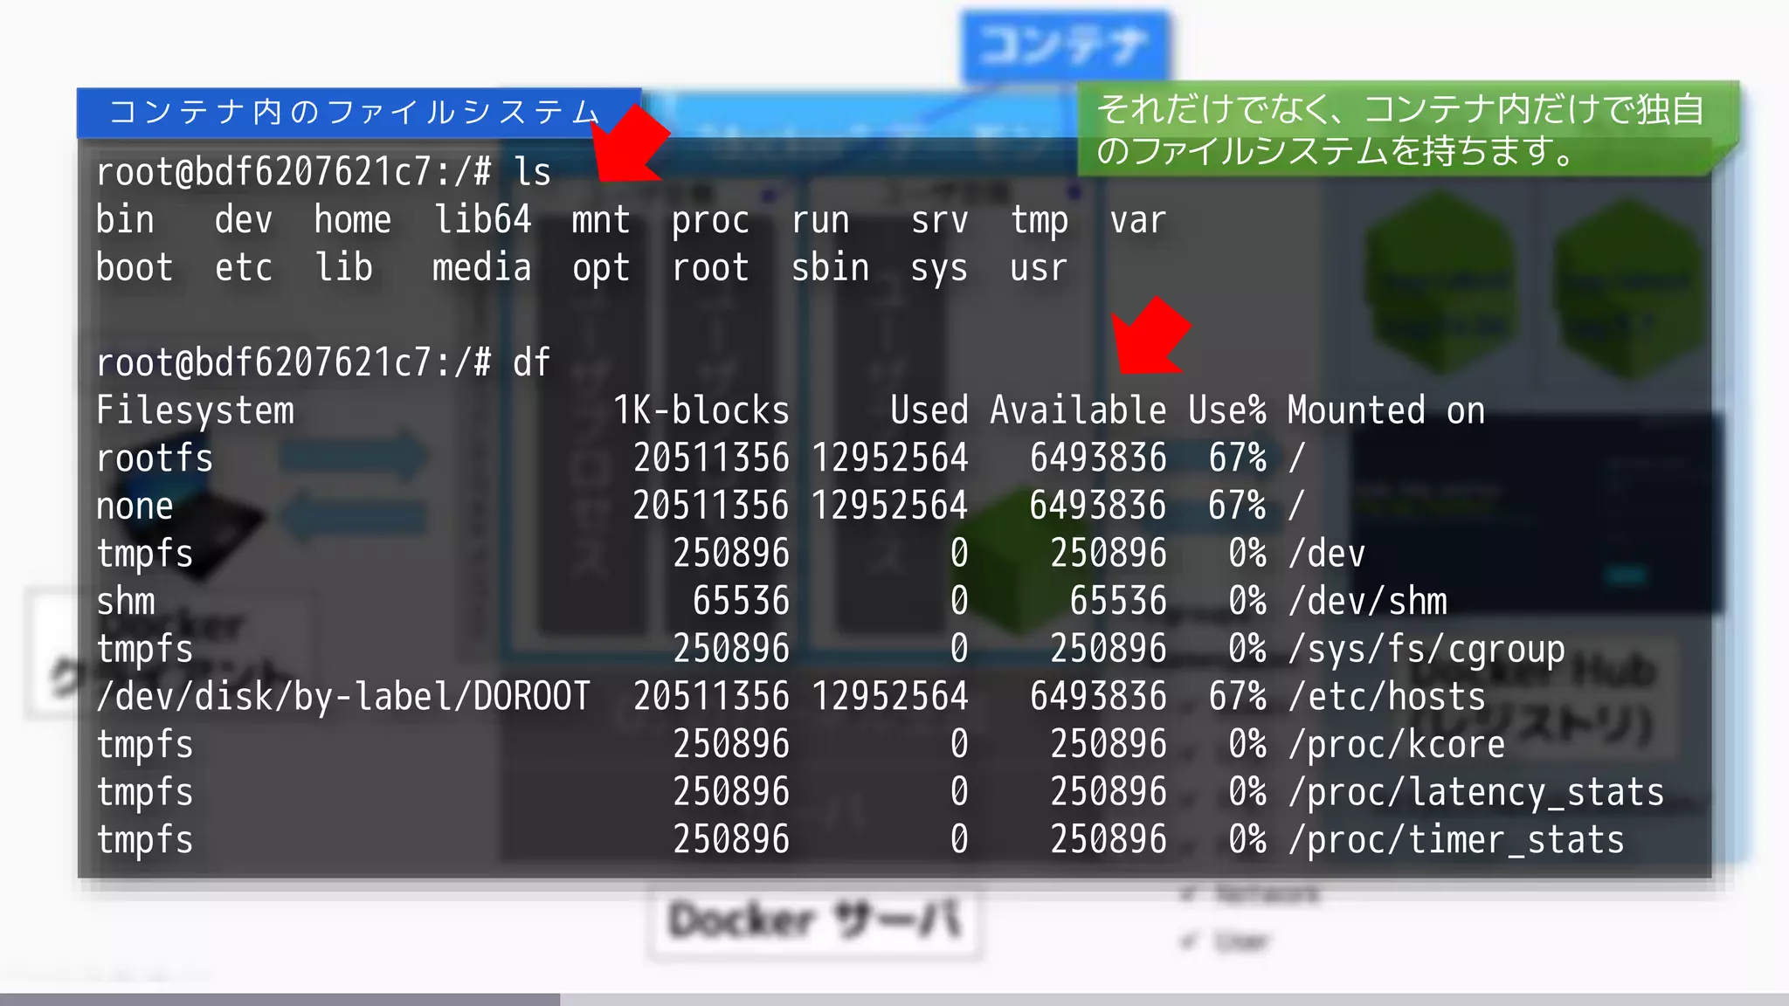
Task: Select the bin directory in ls output
Action: [x=126, y=219]
